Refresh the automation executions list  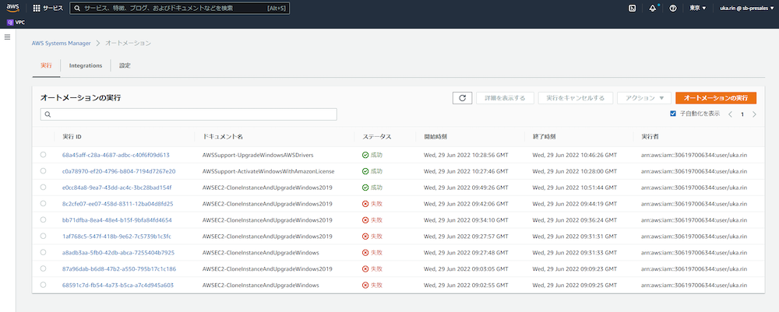[x=462, y=98]
